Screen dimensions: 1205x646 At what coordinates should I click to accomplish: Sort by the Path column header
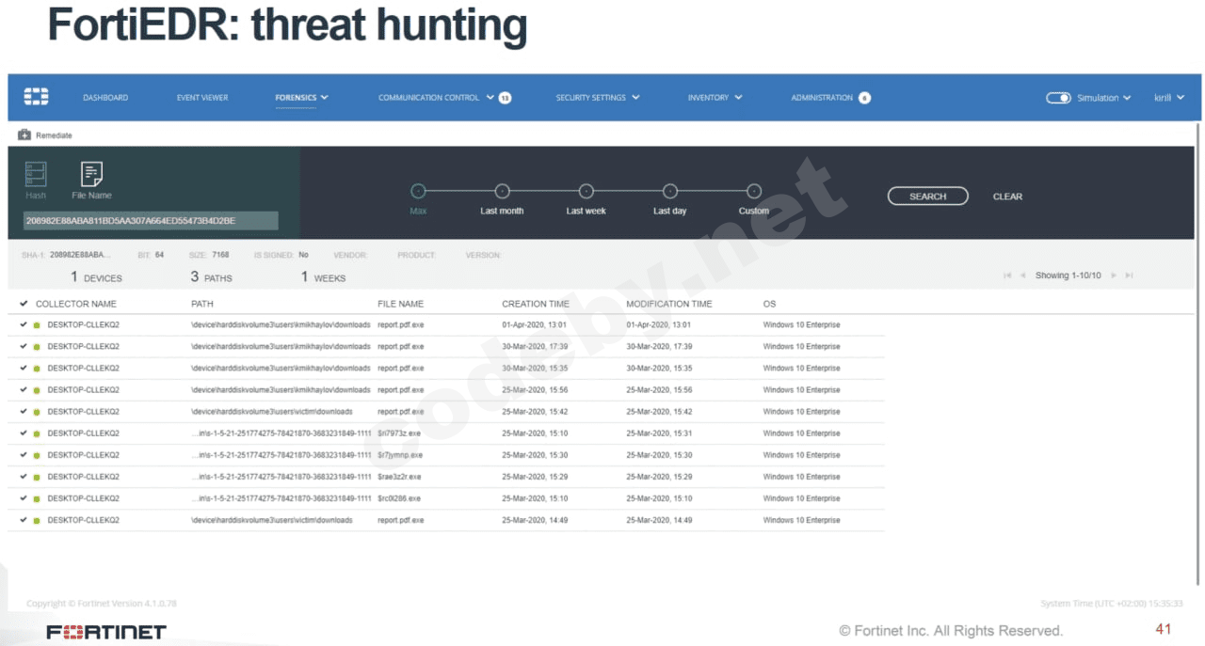coord(202,304)
